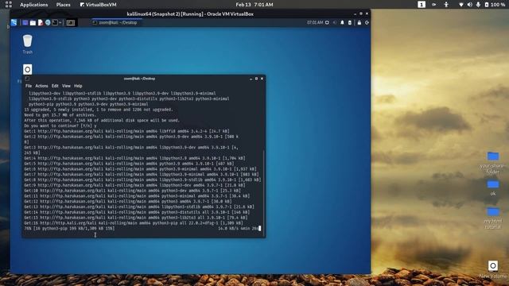This screenshot has width=509, height=286.
Task: Click the VirtualBox window title bar text
Action: click(190, 14)
